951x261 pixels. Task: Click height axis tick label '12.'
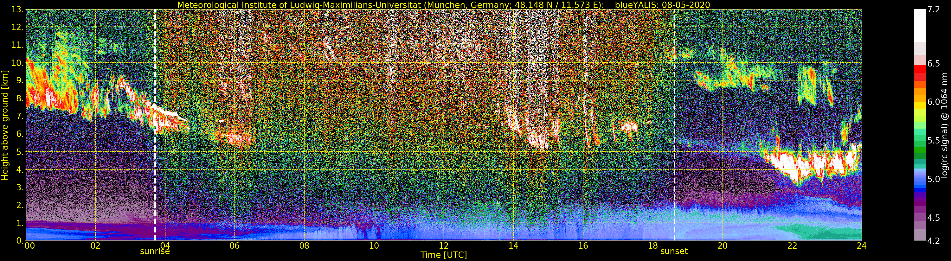[x=18, y=27]
